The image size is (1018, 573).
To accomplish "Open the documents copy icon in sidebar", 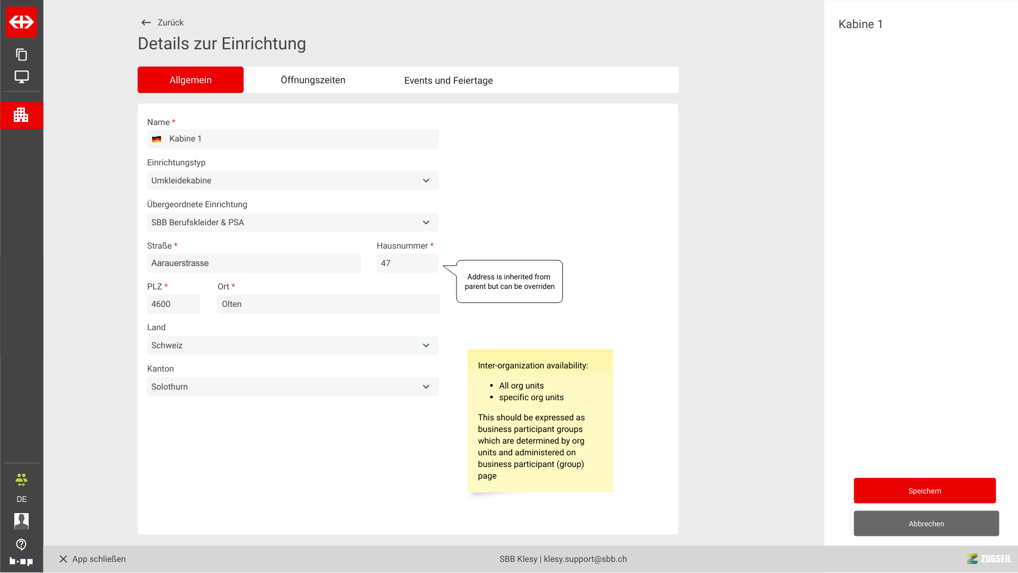I will pos(21,55).
